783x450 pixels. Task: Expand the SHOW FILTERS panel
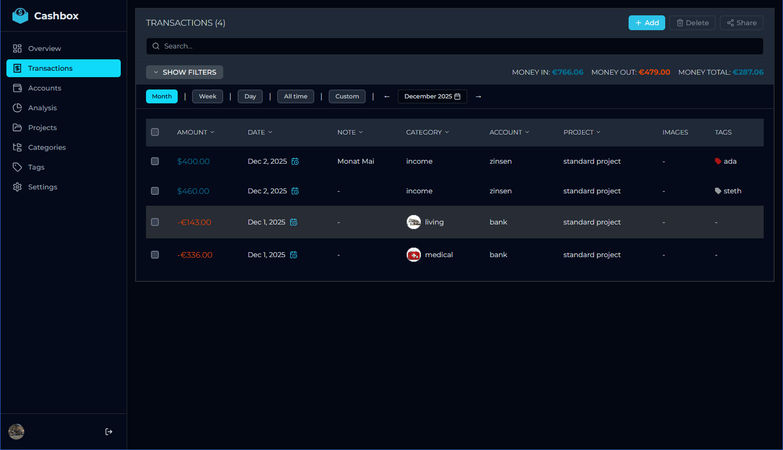185,72
